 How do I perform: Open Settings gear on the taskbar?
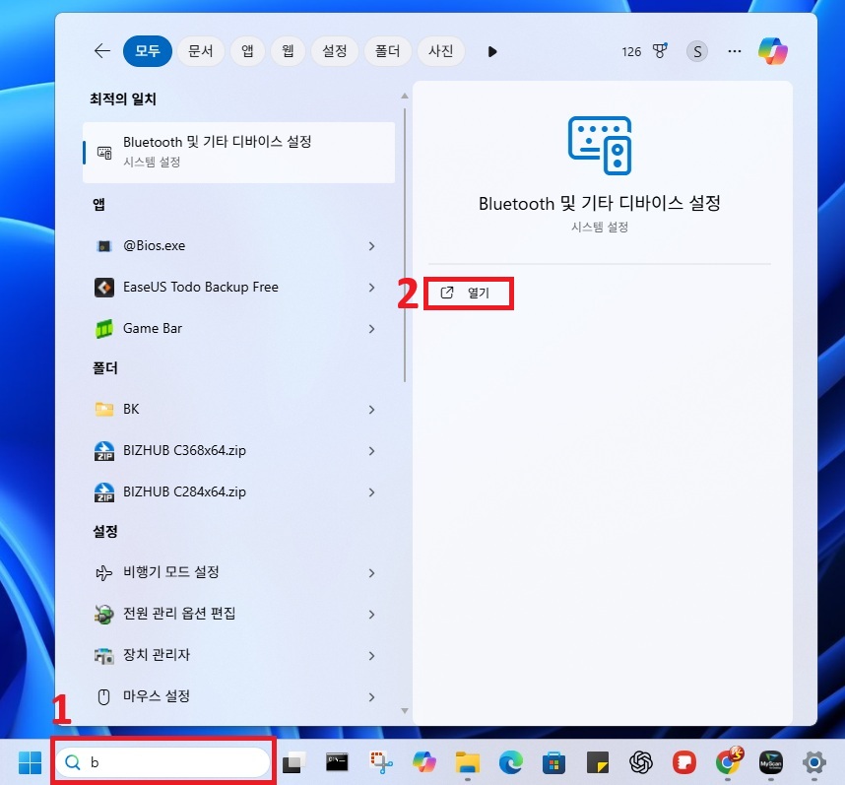point(813,762)
